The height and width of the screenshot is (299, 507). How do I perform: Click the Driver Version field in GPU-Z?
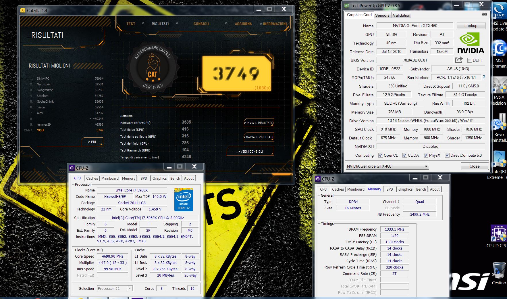(x=431, y=121)
